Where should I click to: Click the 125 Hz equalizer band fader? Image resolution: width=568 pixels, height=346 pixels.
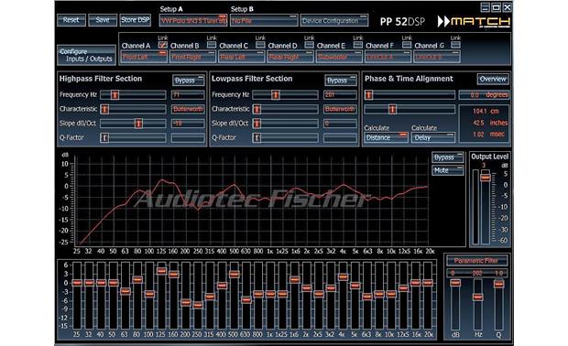(161, 271)
